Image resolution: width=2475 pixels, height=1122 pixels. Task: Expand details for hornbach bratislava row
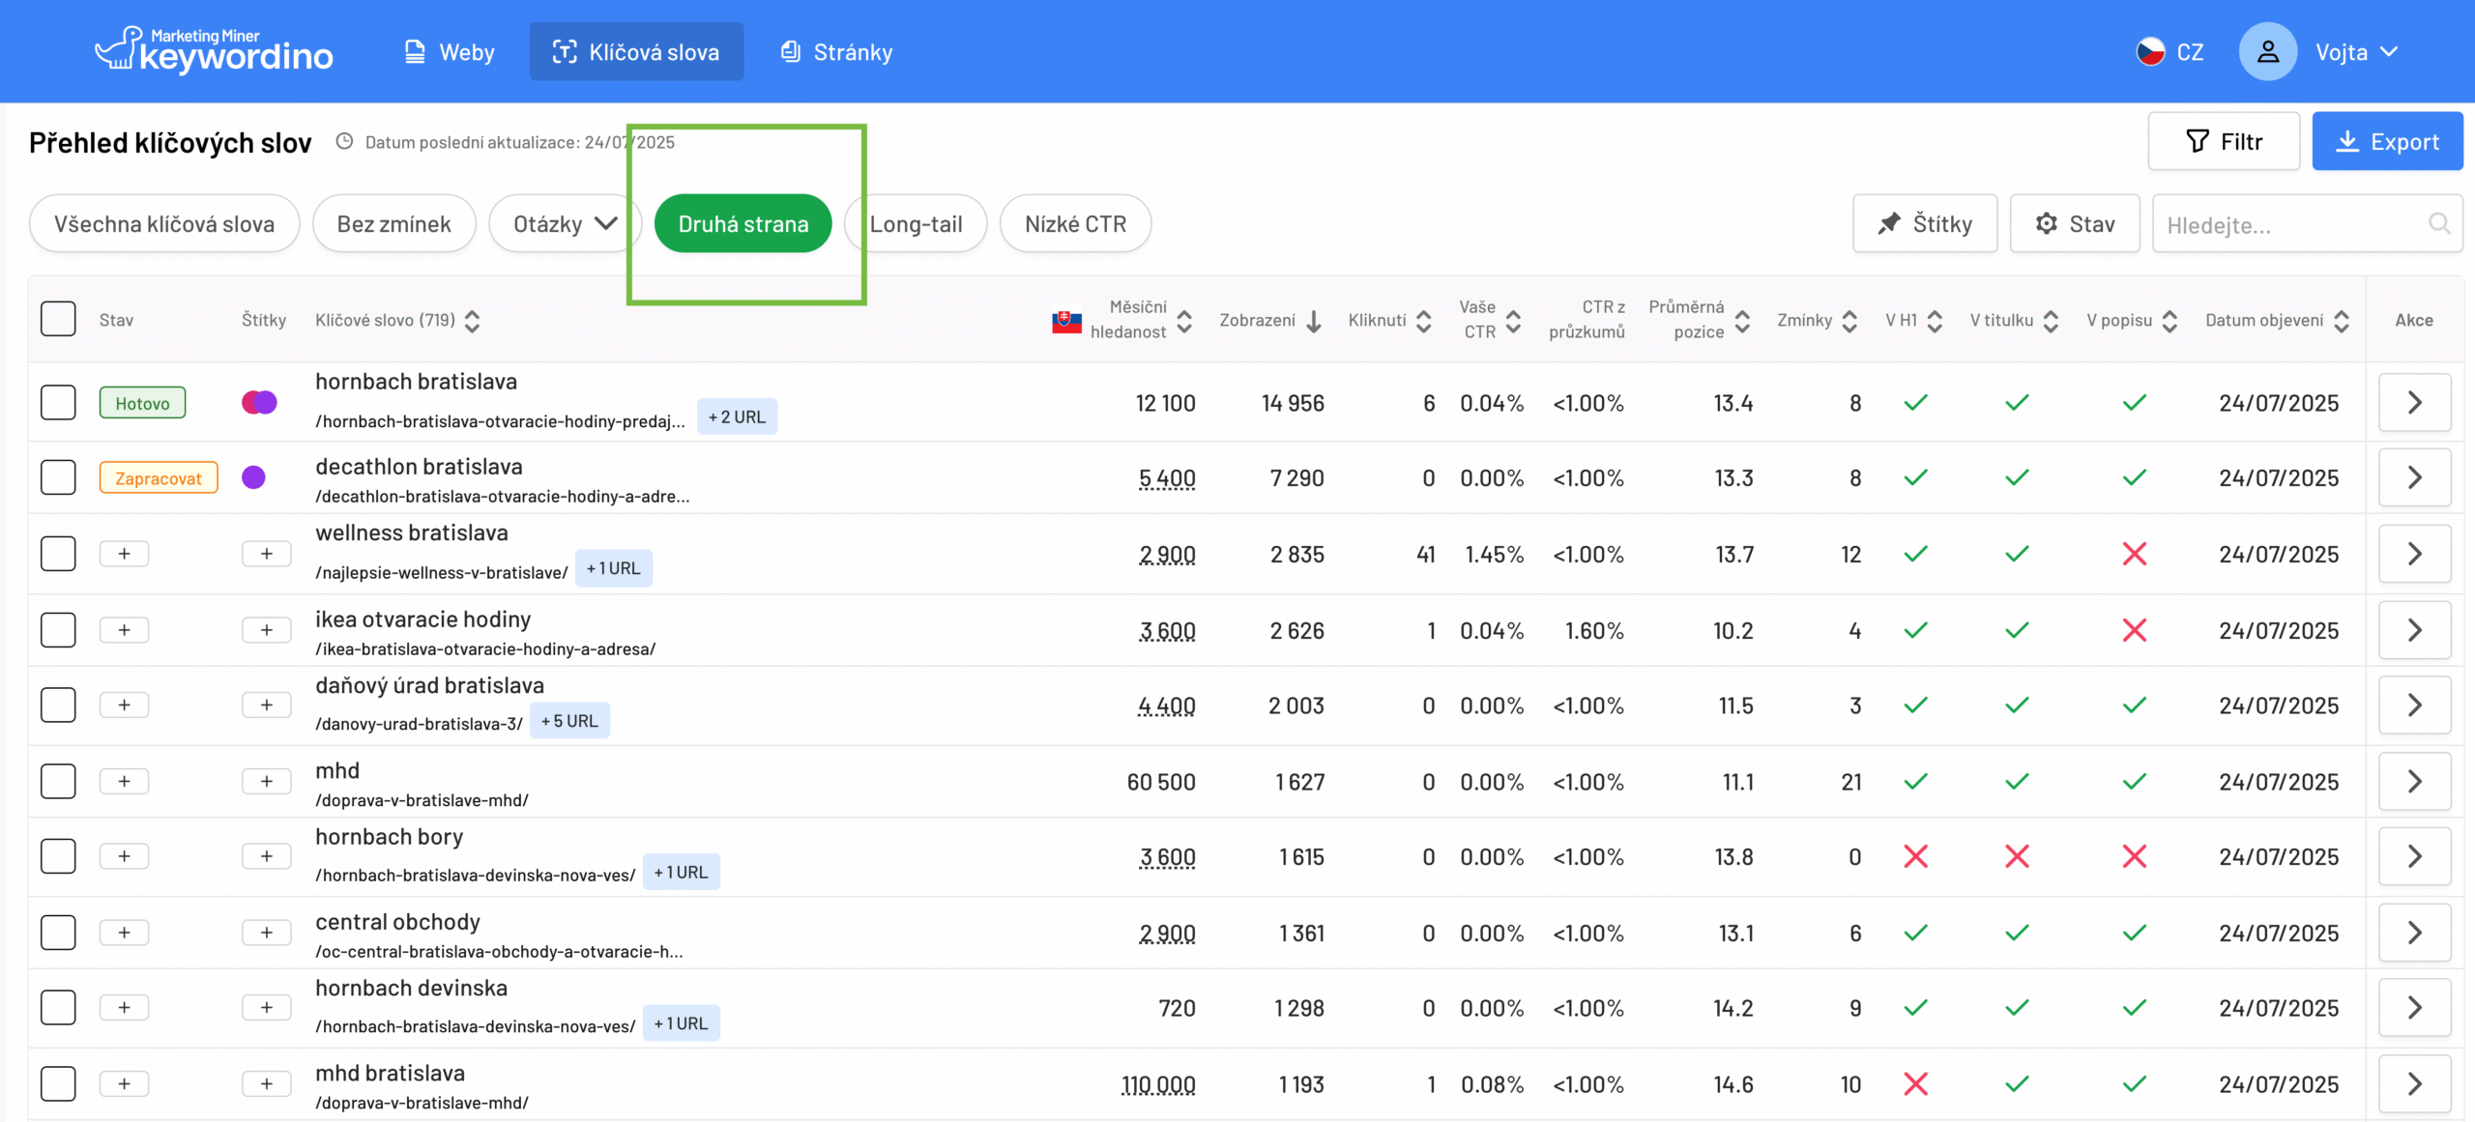[2414, 402]
